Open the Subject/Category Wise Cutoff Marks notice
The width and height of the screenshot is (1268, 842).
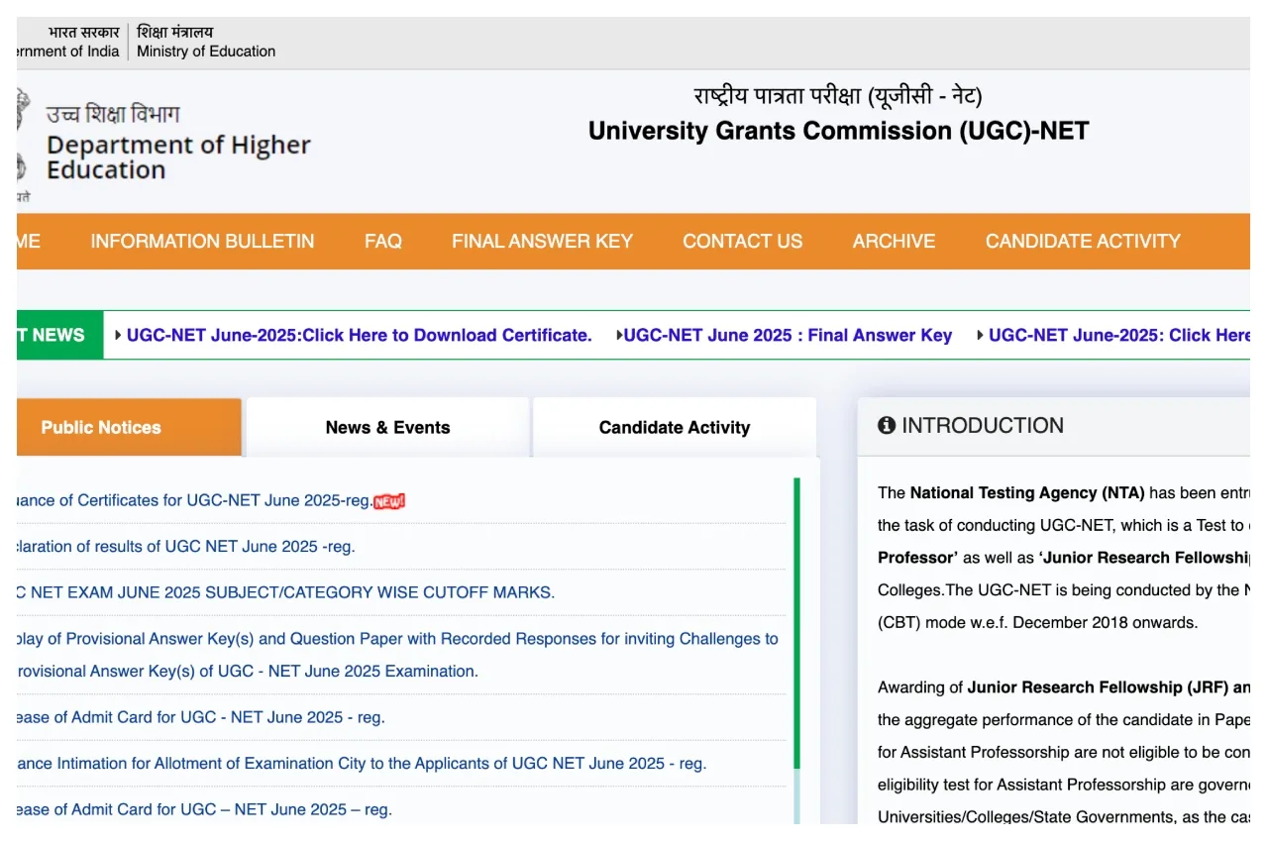click(x=287, y=592)
